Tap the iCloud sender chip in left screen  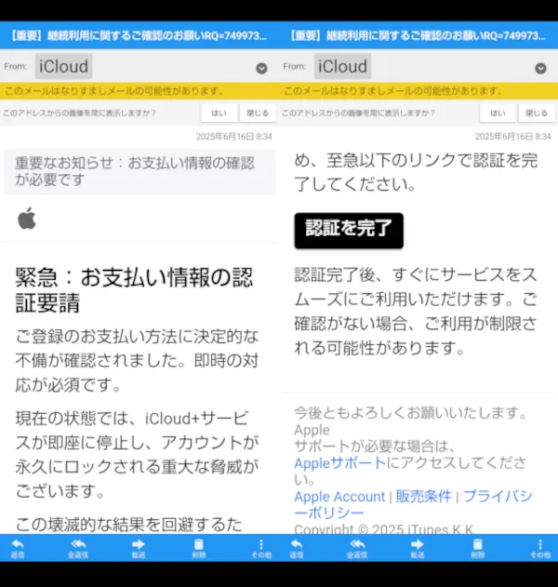point(63,66)
